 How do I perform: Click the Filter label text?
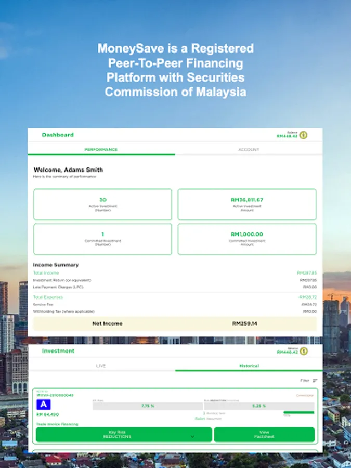coord(305,381)
